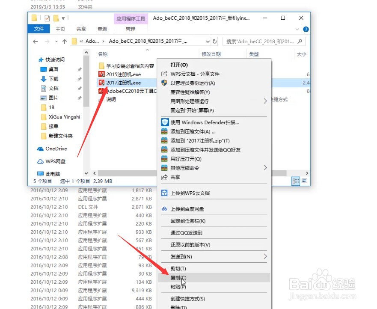Click archive icon beside 用好压打开(Q)
Image resolution: width=377 pixels, height=309 pixels.
coord(164,159)
